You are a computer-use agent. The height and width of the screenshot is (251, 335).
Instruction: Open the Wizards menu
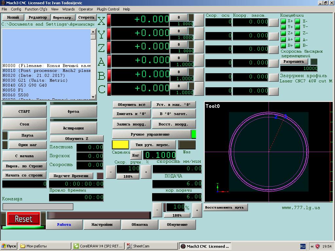pos(68,9)
